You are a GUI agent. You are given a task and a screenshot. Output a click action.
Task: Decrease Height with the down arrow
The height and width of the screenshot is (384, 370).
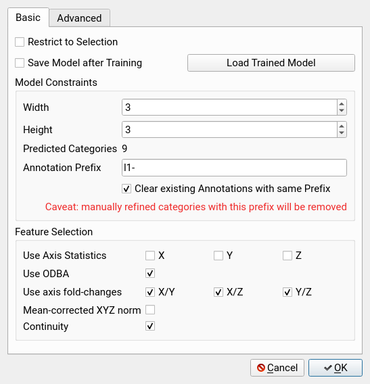point(342,133)
